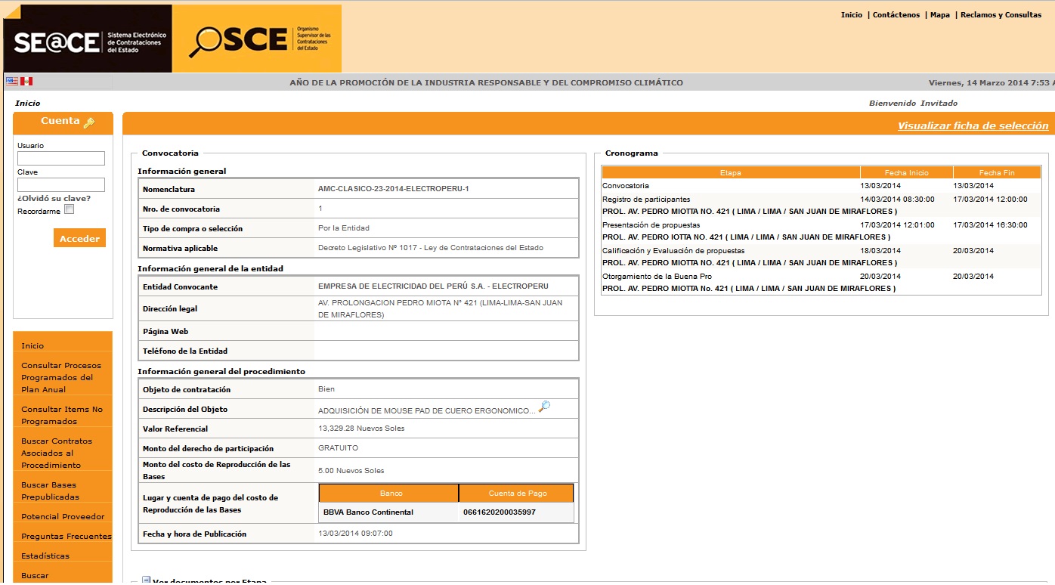Screen dimensions: 1055x585
Task: Click the Cuenta panel header
Action: (63, 122)
